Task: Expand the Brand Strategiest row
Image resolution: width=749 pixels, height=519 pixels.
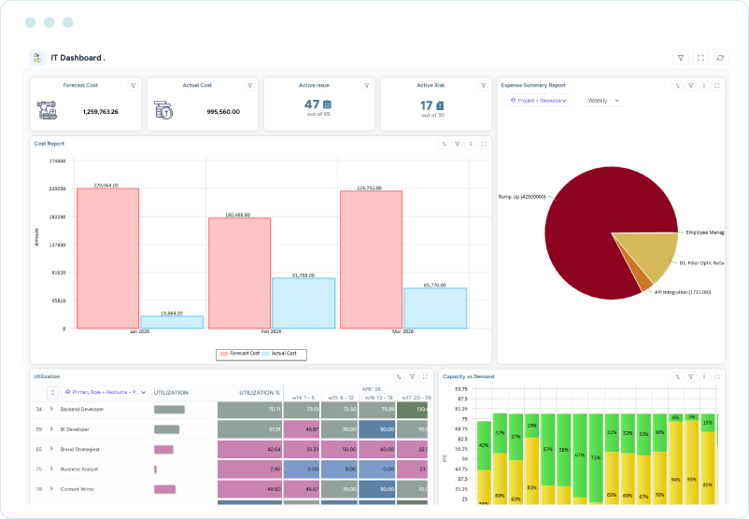Action: pos(51,449)
